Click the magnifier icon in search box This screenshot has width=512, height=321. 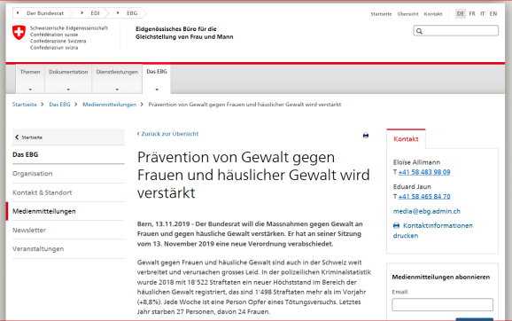tap(419, 31)
